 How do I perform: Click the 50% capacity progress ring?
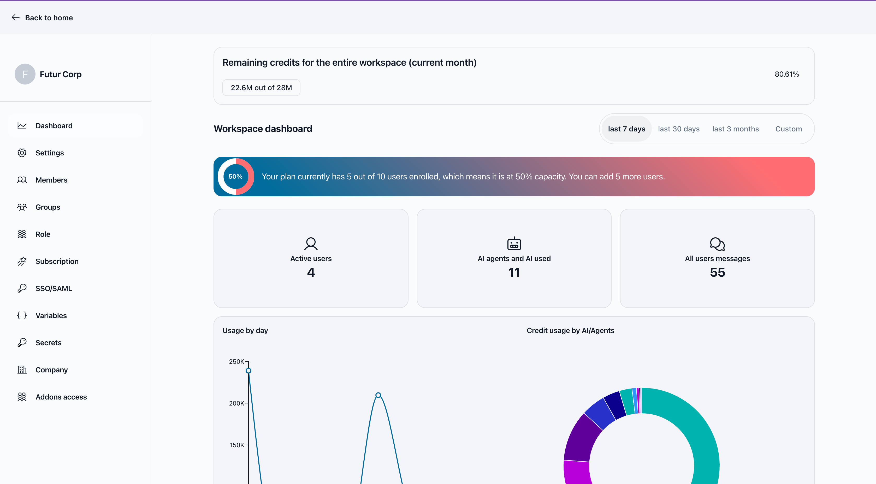[x=236, y=177]
